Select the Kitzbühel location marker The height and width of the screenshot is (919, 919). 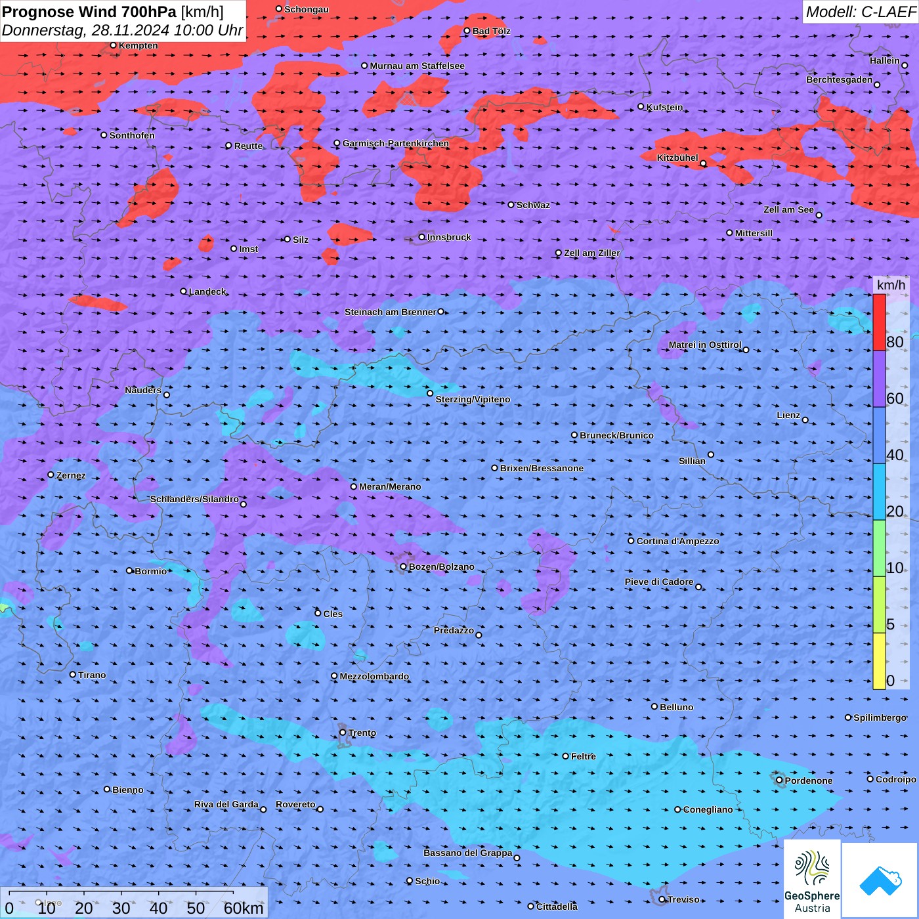(704, 163)
